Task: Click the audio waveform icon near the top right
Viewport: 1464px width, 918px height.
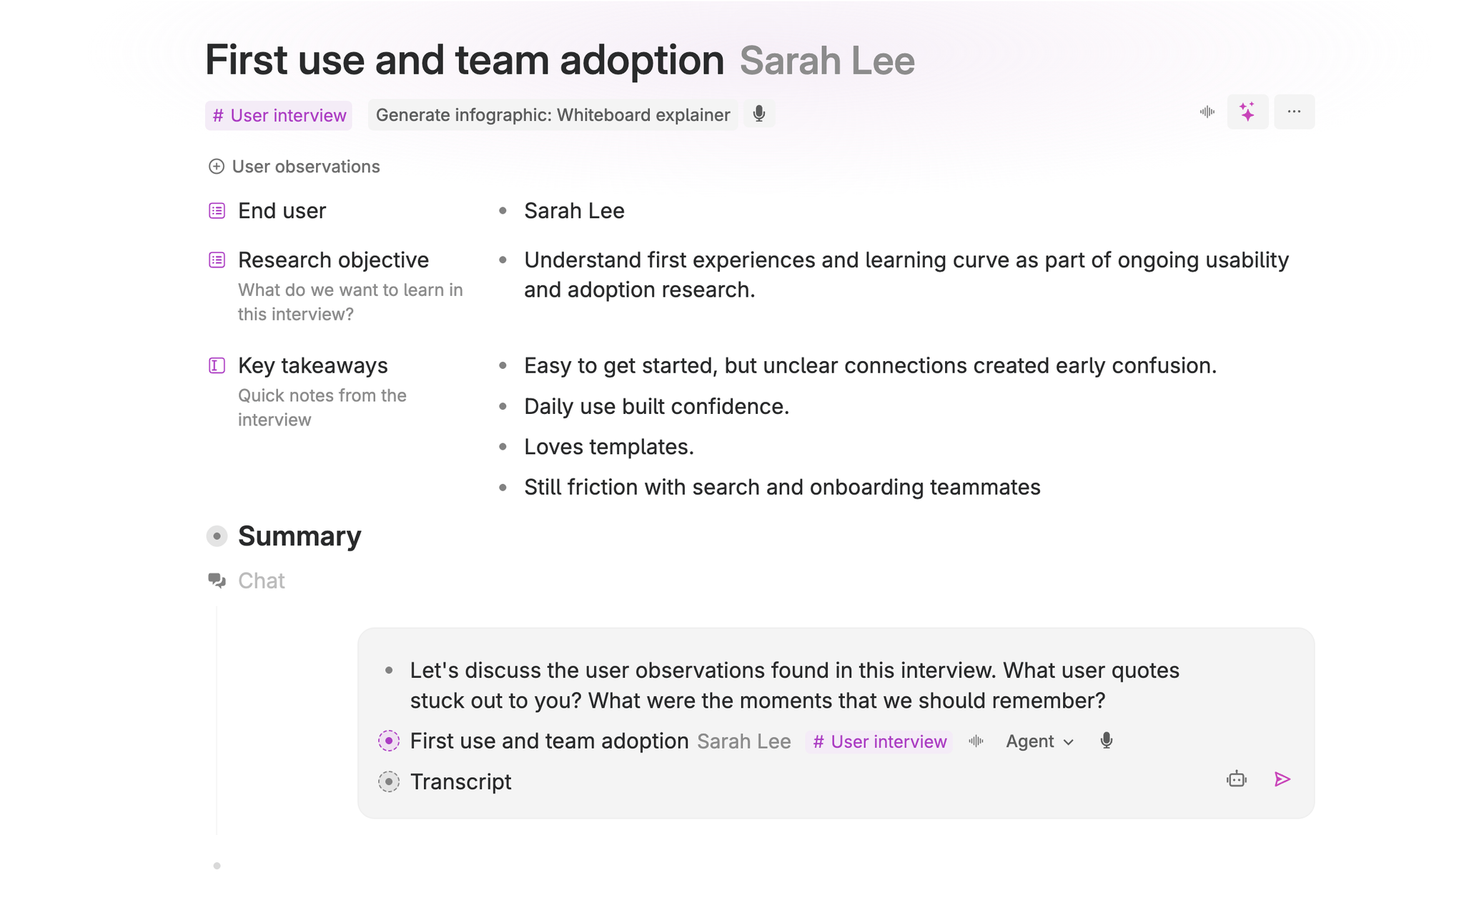Action: (x=1207, y=112)
